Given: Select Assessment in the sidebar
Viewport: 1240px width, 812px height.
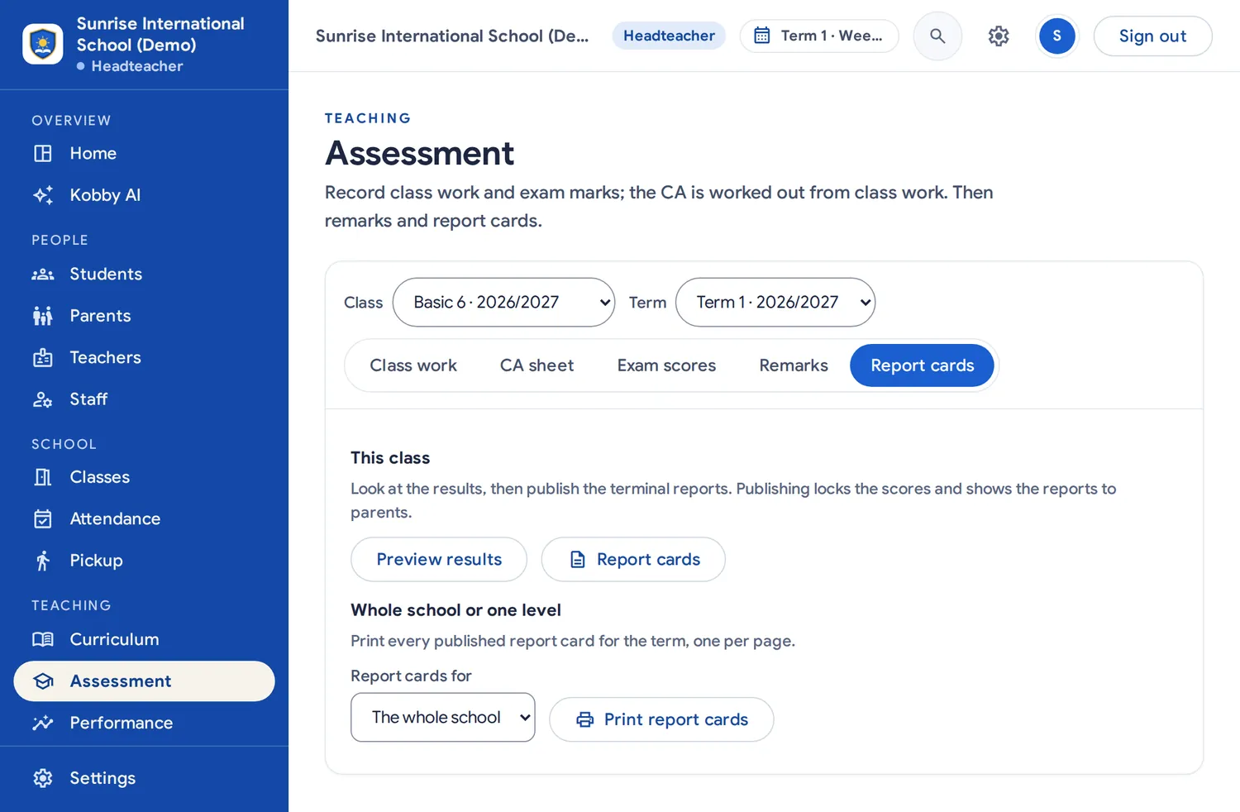Looking at the screenshot, I should tap(144, 681).
